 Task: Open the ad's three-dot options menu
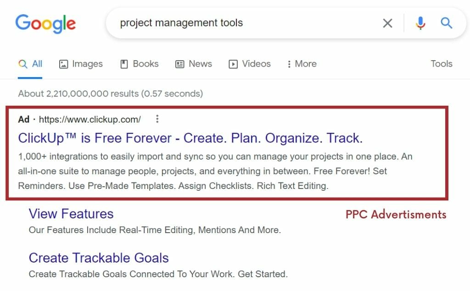point(157,120)
